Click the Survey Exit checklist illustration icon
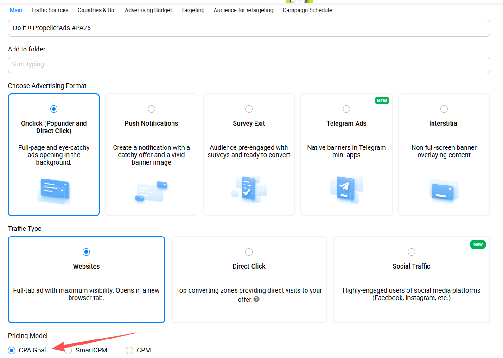Screen dimensions: 503x358 (249, 190)
